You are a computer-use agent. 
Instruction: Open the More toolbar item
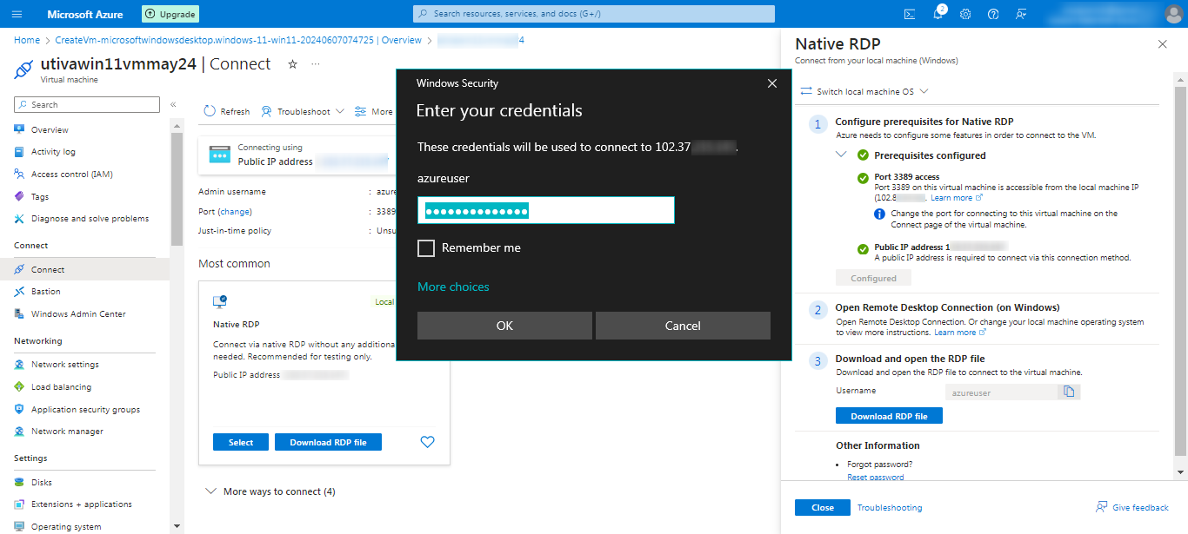pos(374,111)
